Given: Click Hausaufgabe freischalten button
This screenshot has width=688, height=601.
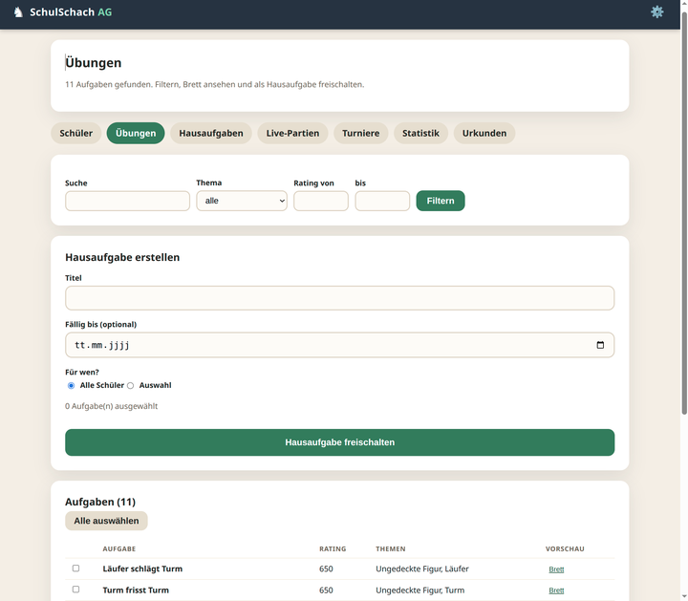Looking at the screenshot, I should (339, 442).
